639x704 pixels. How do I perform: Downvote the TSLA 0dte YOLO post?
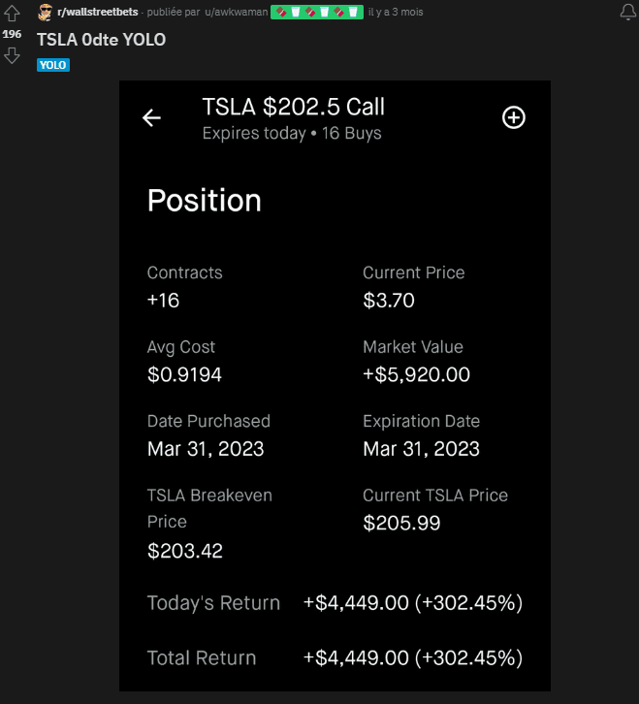[x=12, y=56]
